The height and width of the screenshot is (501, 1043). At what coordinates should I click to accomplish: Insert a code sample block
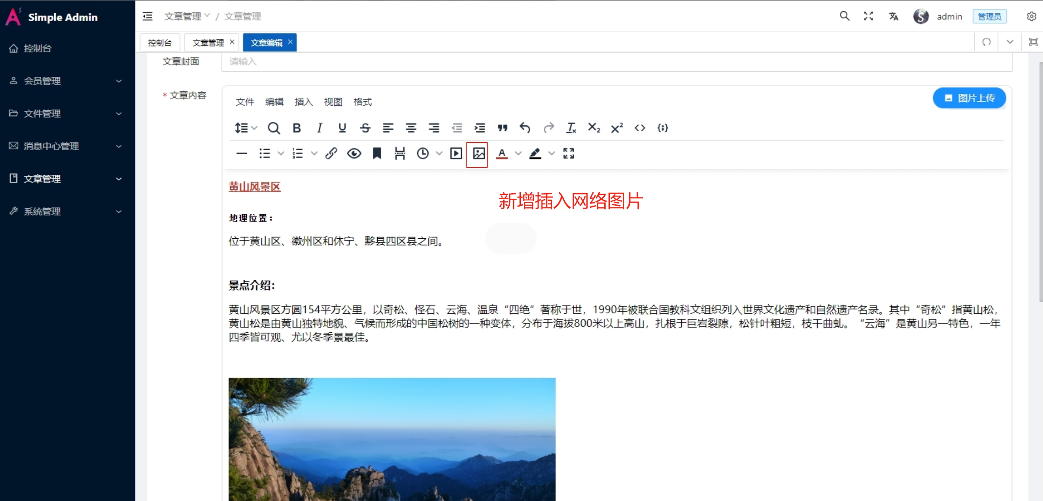point(662,128)
